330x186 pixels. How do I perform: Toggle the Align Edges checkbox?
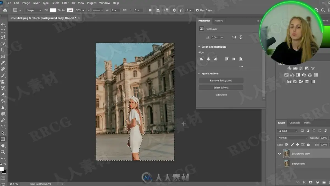pyautogui.click(x=197, y=10)
